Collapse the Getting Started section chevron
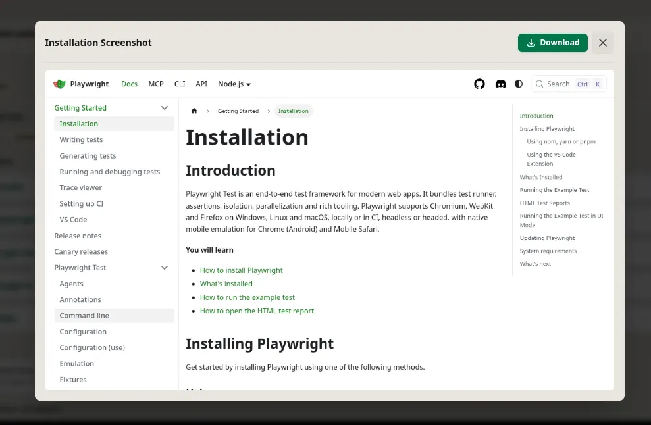651x425 pixels. coord(165,108)
